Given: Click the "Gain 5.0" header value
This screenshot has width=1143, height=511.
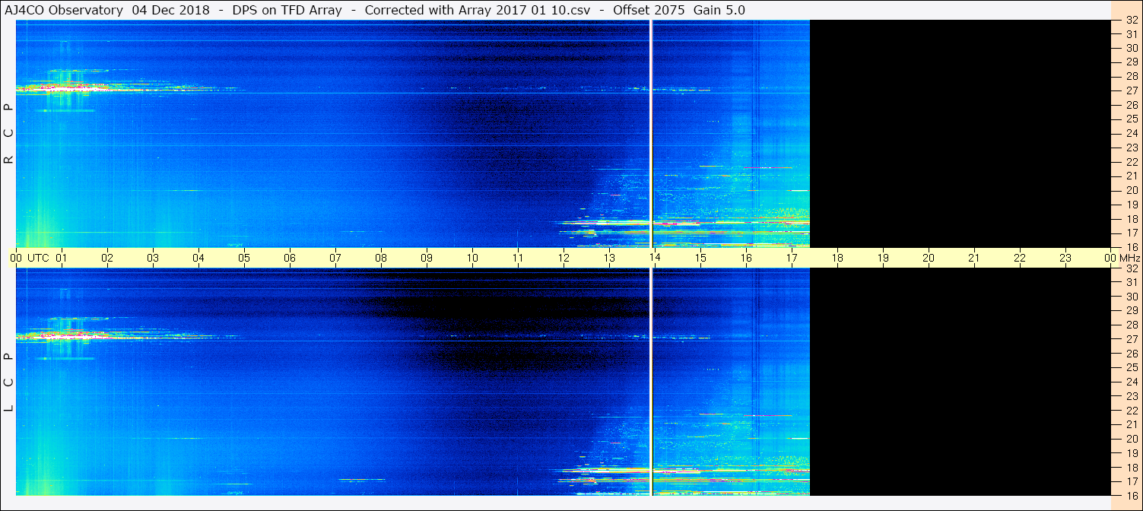Looking at the screenshot, I should click(719, 10).
